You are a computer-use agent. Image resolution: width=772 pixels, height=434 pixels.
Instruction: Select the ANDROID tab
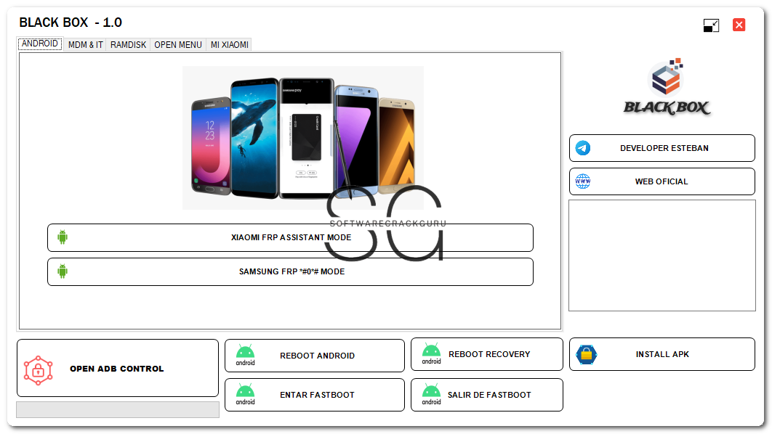tap(39, 44)
